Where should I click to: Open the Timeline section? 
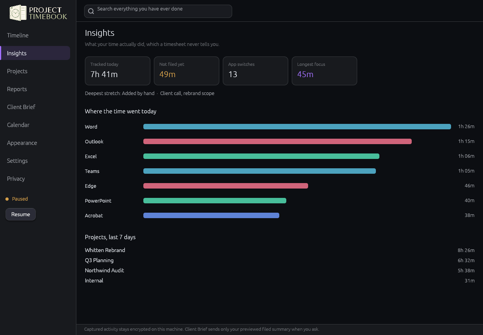(x=35, y=35)
